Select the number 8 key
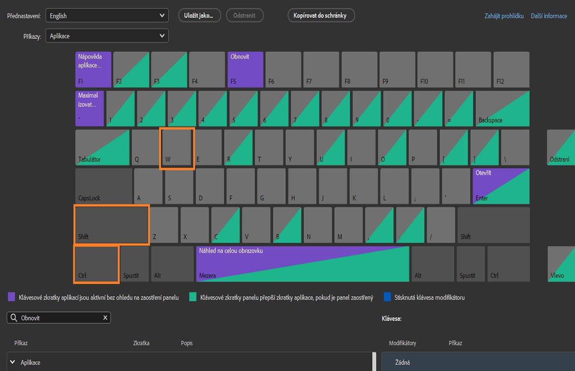Screen dimensions: 575x371 click(x=336, y=109)
